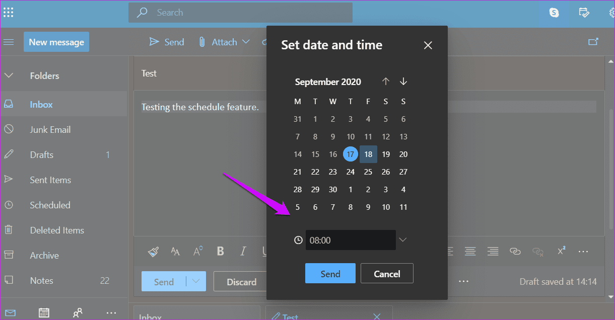
Task: Click the September 2020 month header
Action: [x=328, y=82]
